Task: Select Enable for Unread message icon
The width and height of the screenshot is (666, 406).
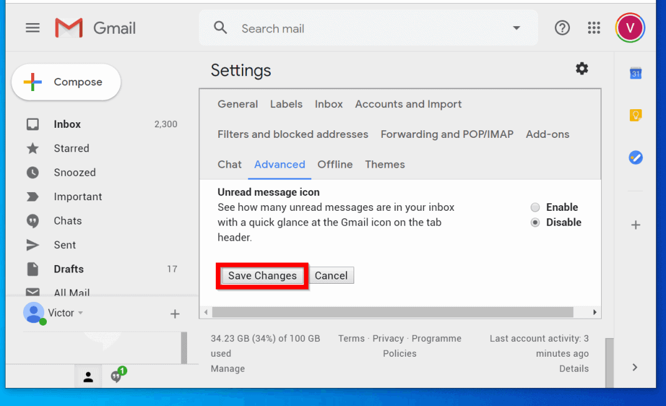Action: click(535, 208)
